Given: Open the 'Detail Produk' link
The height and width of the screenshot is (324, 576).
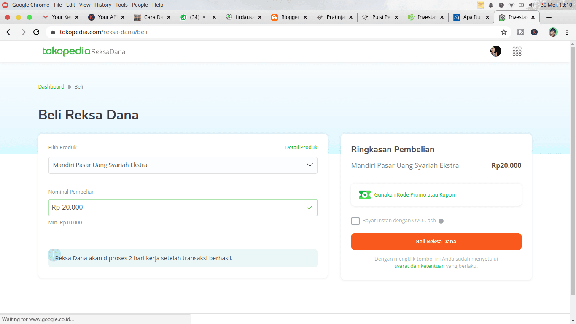Looking at the screenshot, I should 301,148.
